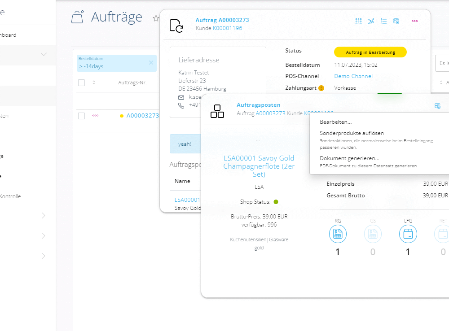This screenshot has height=331, width=449.
Task: Open LSA00001 link in order items list
Action: (x=187, y=200)
